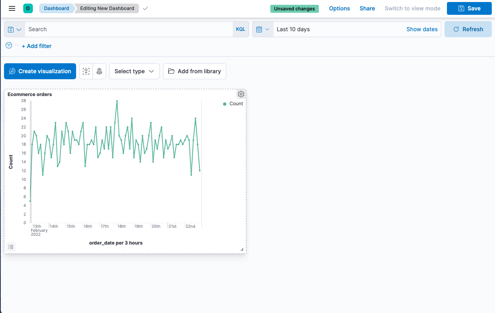Expand the saved query menu chevron
This screenshot has width=495, height=313.
click(x=18, y=29)
